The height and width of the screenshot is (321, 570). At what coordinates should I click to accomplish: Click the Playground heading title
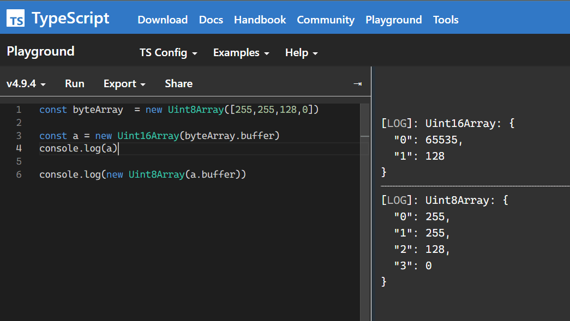tap(40, 52)
